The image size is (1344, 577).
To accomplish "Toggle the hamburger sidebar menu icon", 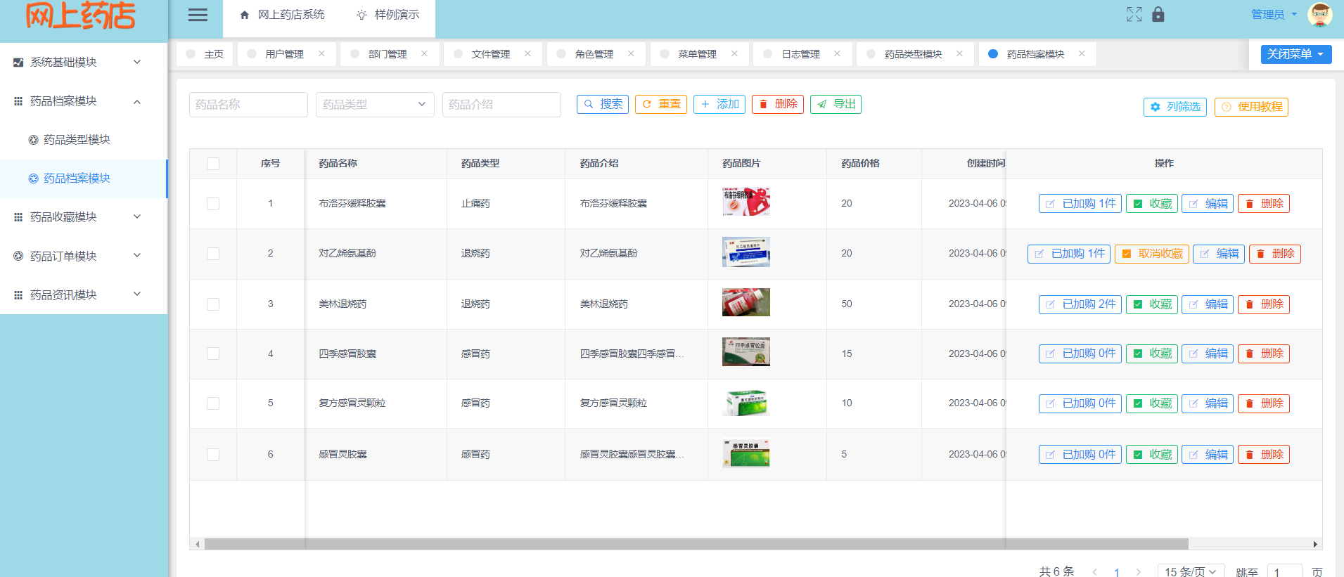I will (198, 15).
